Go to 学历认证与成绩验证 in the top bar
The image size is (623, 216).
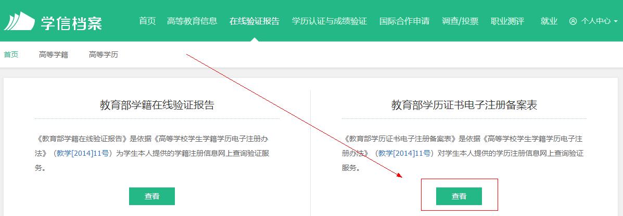coord(329,21)
